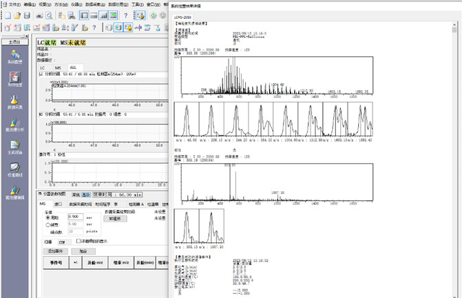This screenshot has height=298, width=462.
Task: Open the 方法 menu
Action: click(61, 4)
